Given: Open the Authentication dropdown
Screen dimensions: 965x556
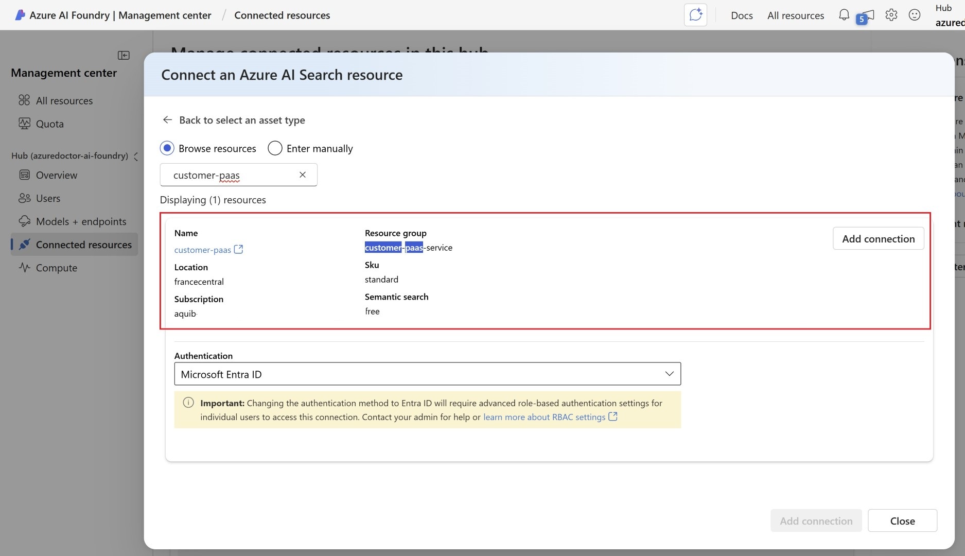Looking at the screenshot, I should click(427, 374).
